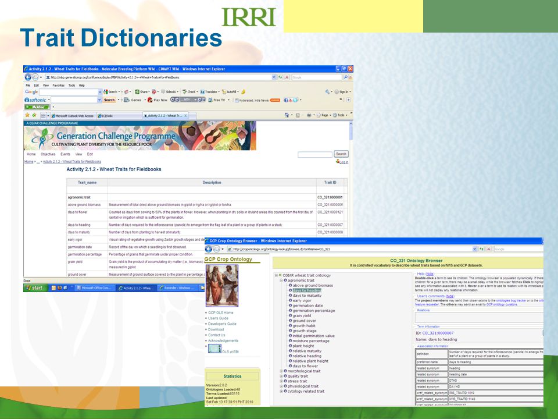Open the File menu in Wheat Traits window

point(28,86)
